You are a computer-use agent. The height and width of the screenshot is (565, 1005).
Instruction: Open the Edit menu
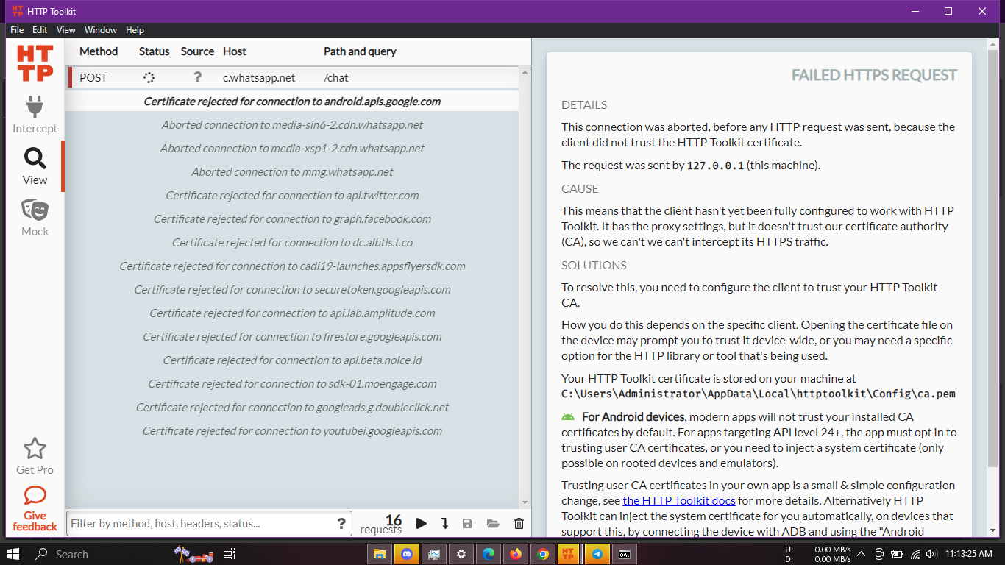click(40, 30)
